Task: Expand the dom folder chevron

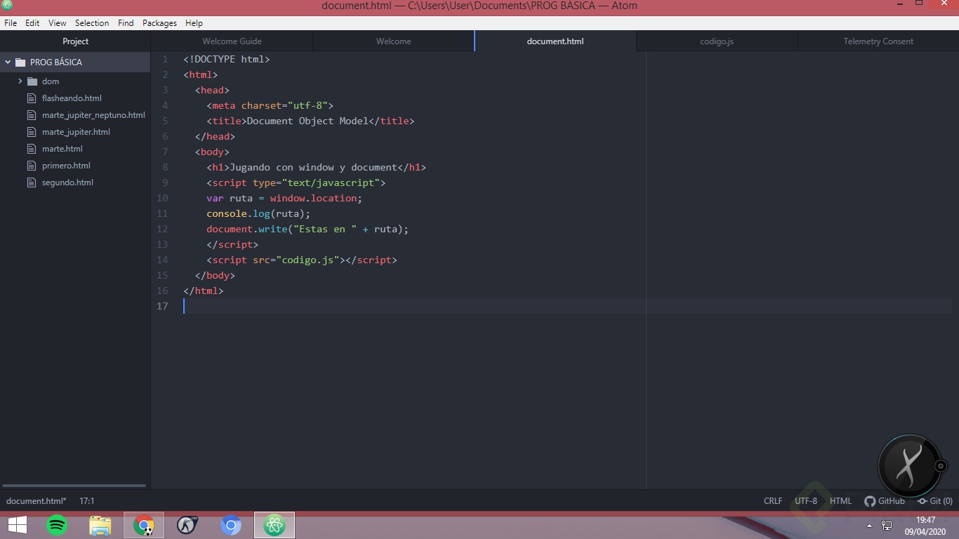Action: 20,81
